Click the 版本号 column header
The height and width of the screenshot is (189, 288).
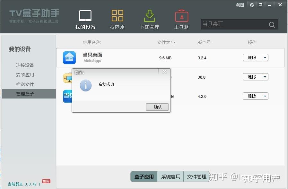point(204,42)
